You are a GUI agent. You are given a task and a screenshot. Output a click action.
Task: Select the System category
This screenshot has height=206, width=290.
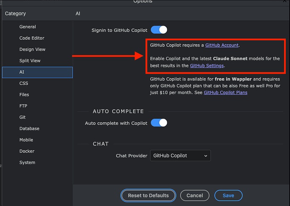pos(27,163)
